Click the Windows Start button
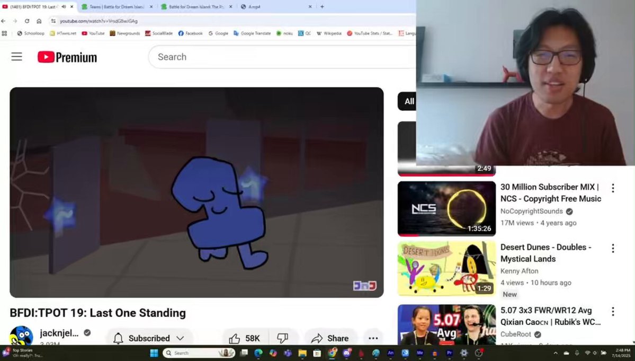The height and width of the screenshot is (361, 635). (x=154, y=353)
